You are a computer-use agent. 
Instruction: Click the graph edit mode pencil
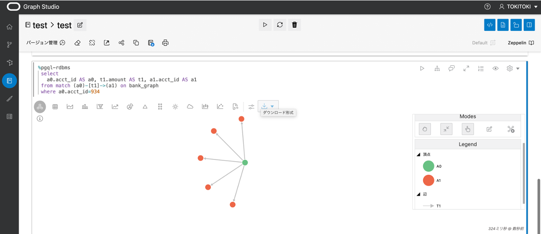tap(489, 129)
